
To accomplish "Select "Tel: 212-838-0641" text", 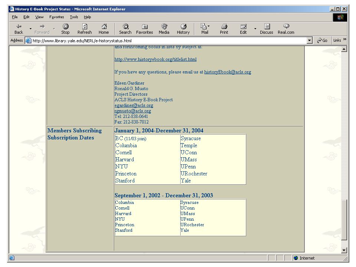I will tap(131, 116).
